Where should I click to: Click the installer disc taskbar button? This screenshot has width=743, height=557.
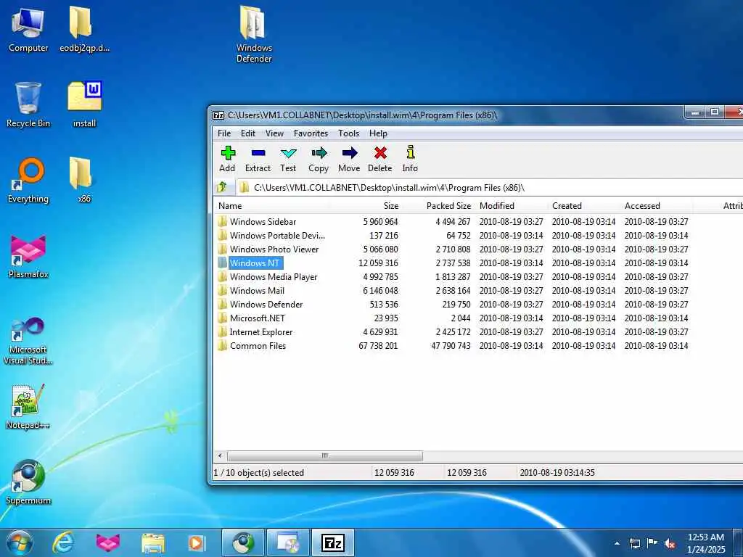click(287, 542)
